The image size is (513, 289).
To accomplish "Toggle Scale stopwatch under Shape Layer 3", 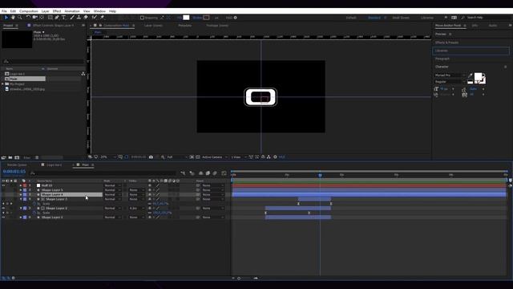I will pyautogui.click(x=34, y=204).
